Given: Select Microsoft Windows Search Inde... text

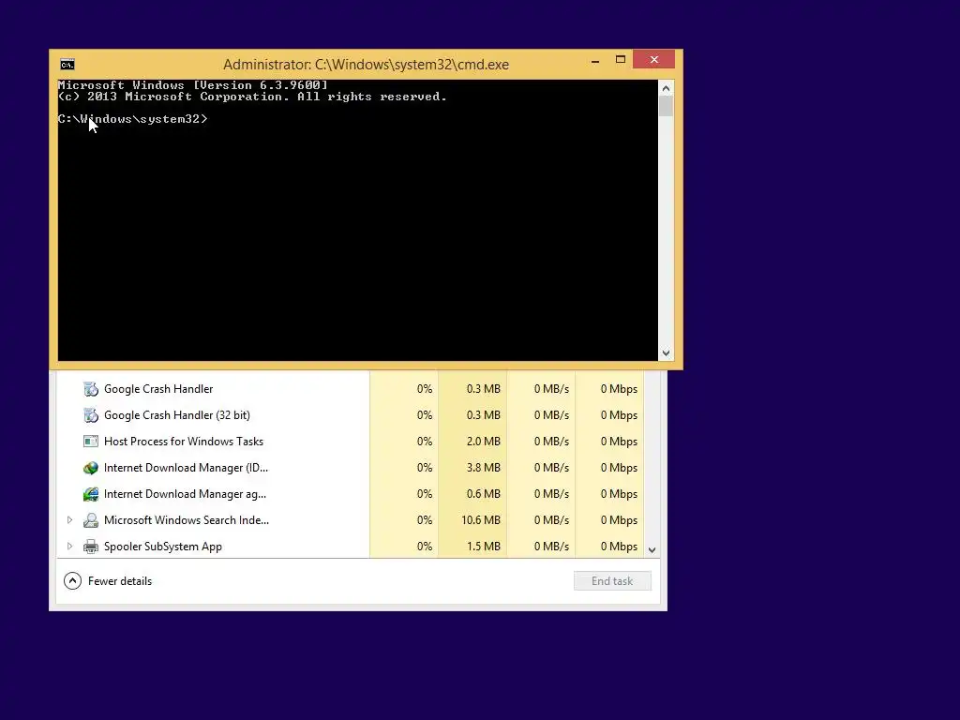Looking at the screenshot, I should (x=187, y=520).
